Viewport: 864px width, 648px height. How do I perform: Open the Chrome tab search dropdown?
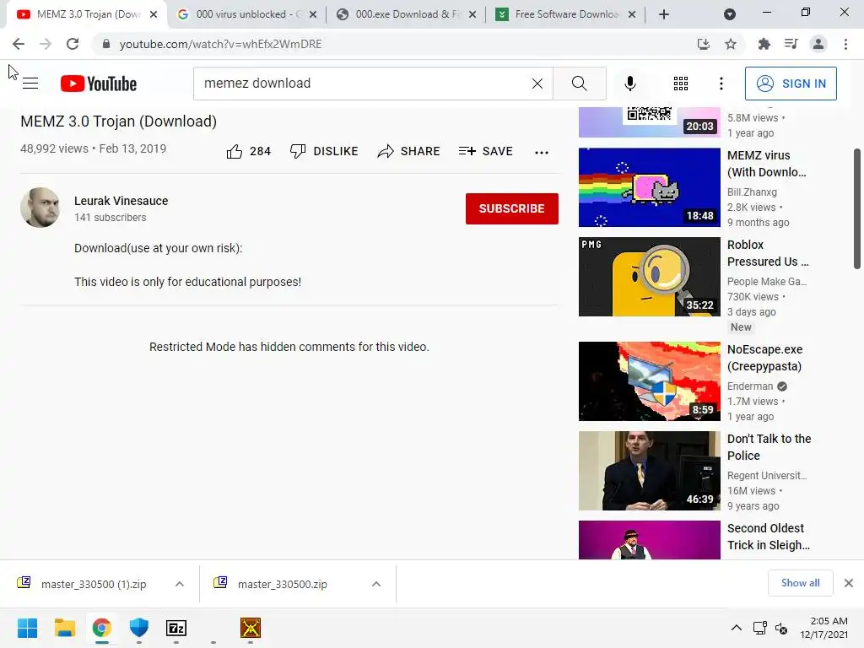730,14
